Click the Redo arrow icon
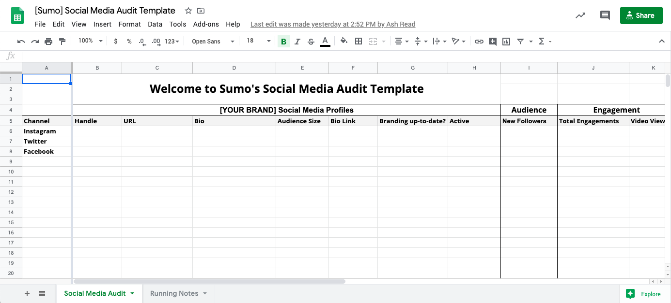The image size is (671, 303). [x=35, y=42]
